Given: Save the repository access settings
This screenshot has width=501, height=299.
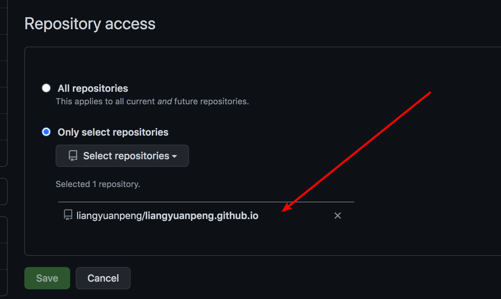Looking at the screenshot, I should click(47, 278).
